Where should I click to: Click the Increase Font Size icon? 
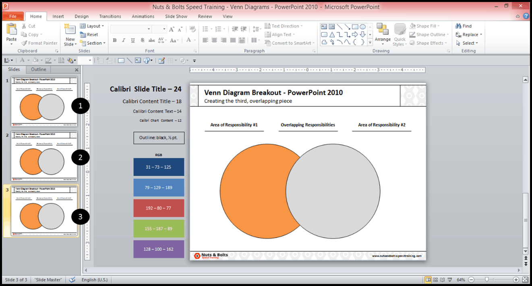(172, 29)
